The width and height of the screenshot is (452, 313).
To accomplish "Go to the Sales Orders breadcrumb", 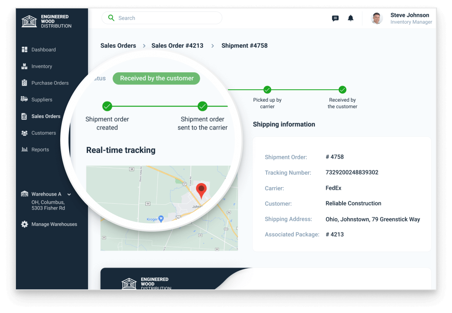I will click(118, 46).
